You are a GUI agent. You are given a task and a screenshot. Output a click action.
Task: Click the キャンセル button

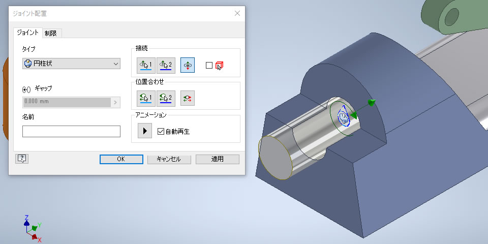click(169, 159)
